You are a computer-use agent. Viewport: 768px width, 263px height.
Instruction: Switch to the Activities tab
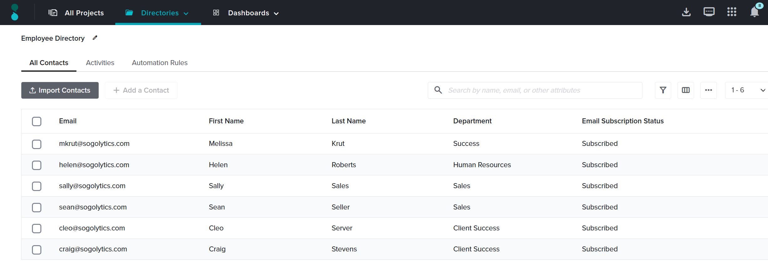tap(100, 63)
